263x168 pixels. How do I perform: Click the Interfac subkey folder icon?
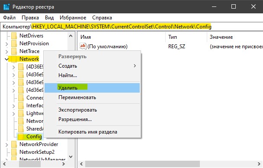[x=21, y=106]
